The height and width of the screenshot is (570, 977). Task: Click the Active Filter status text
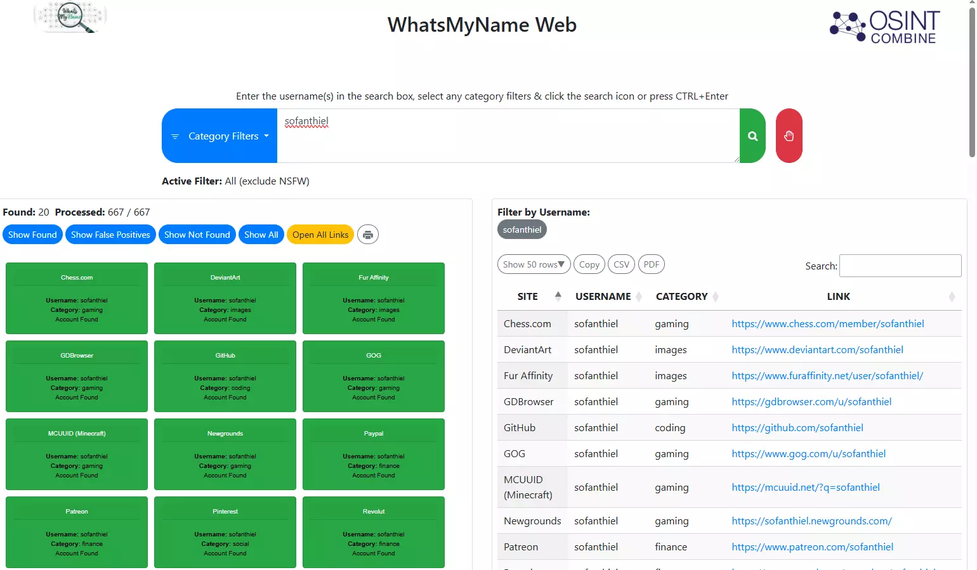coord(235,181)
